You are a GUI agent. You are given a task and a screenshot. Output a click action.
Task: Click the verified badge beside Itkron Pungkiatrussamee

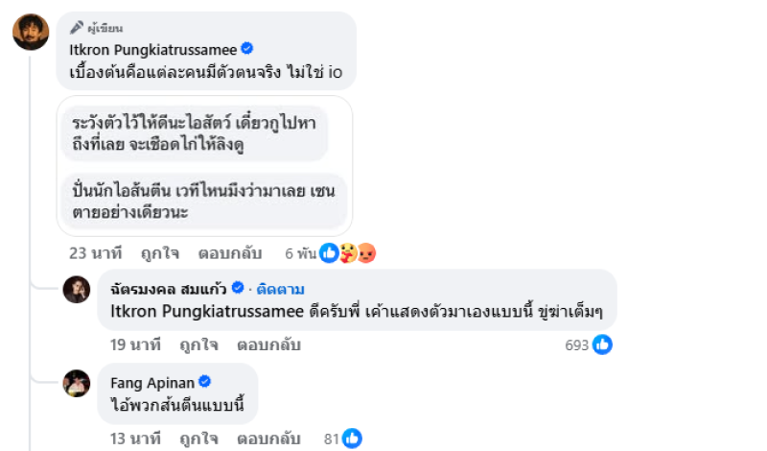(x=246, y=48)
